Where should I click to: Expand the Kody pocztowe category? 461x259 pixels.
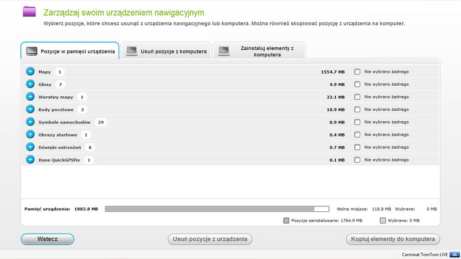click(30, 109)
